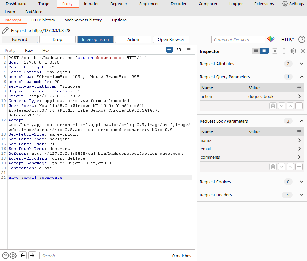Switch to the HTTP history tab

(43, 20)
